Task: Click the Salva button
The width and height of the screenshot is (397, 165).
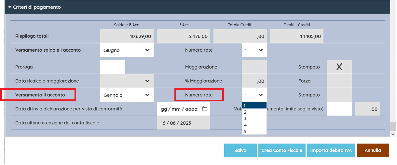Action: 240,150
